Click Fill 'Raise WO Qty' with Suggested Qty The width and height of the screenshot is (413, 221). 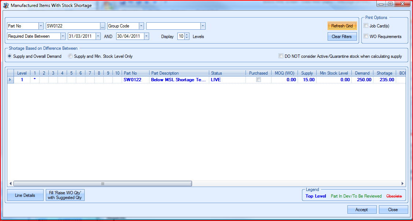click(65, 195)
